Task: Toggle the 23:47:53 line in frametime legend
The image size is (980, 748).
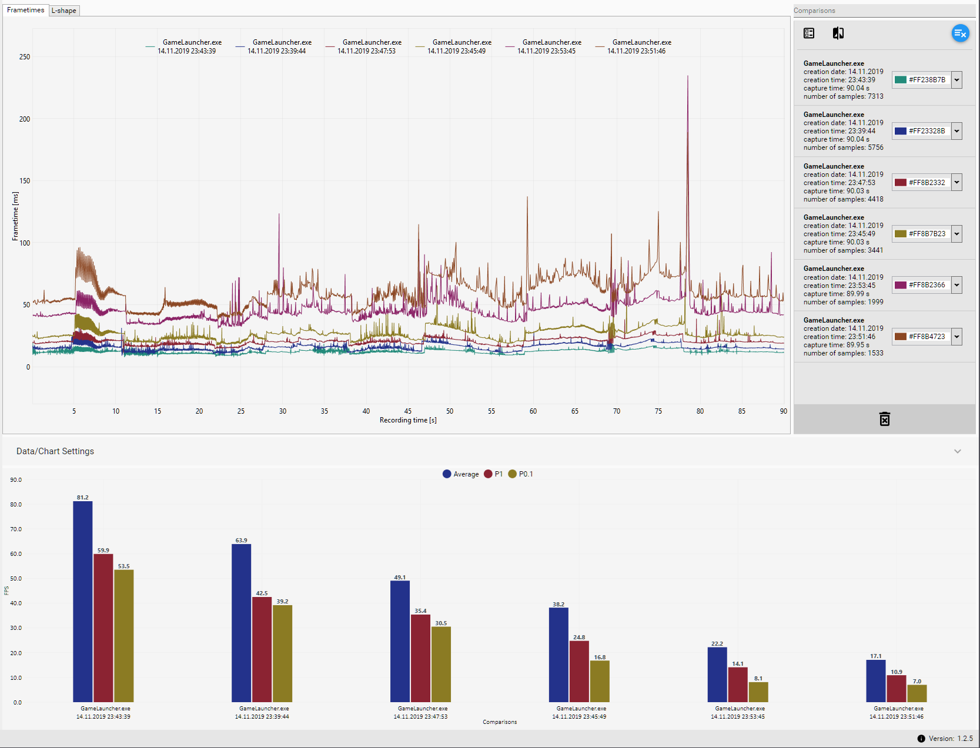Action: point(364,46)
